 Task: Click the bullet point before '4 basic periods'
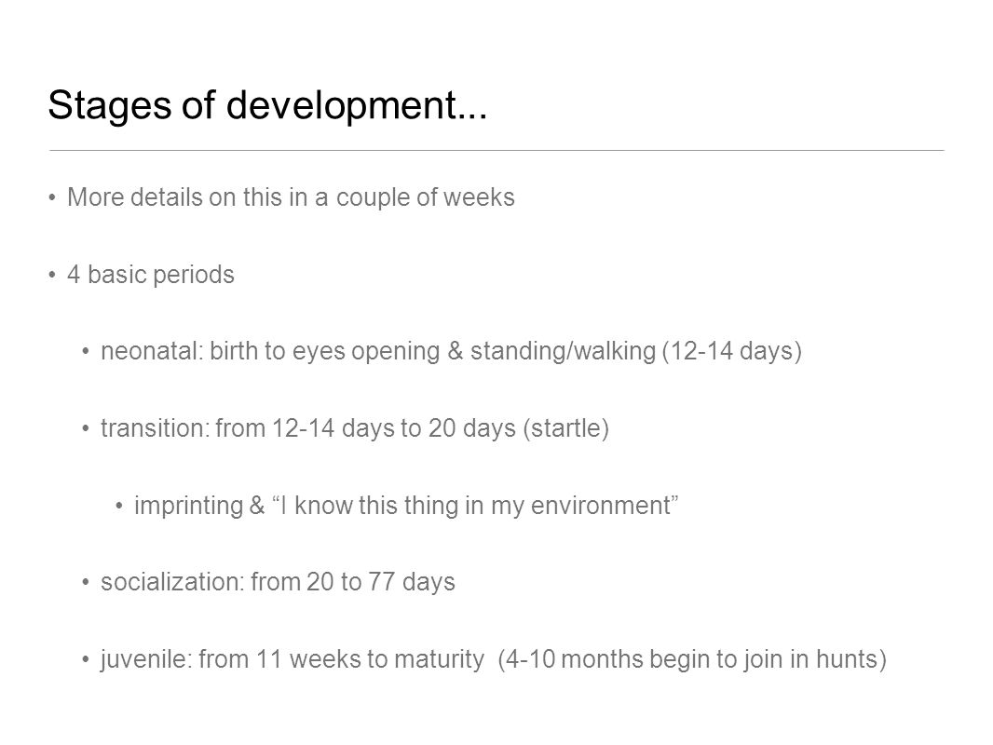(x=52, y=276)
